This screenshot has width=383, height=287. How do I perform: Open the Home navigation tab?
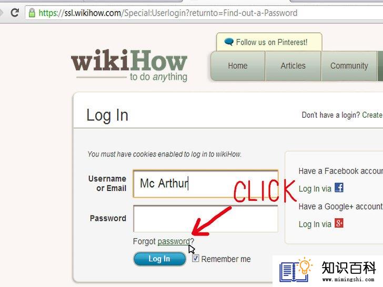[238, 66]
